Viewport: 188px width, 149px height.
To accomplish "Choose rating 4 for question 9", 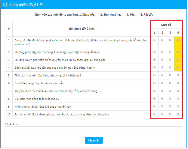I will pos(178,106).
